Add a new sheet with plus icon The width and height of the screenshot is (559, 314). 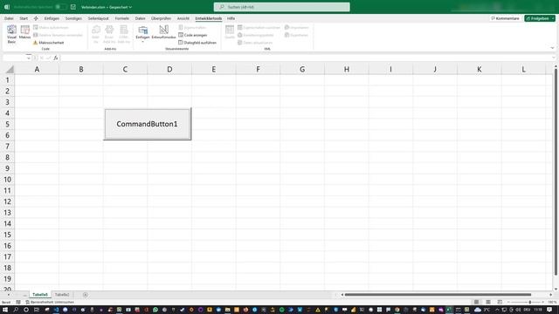point(86,295)
